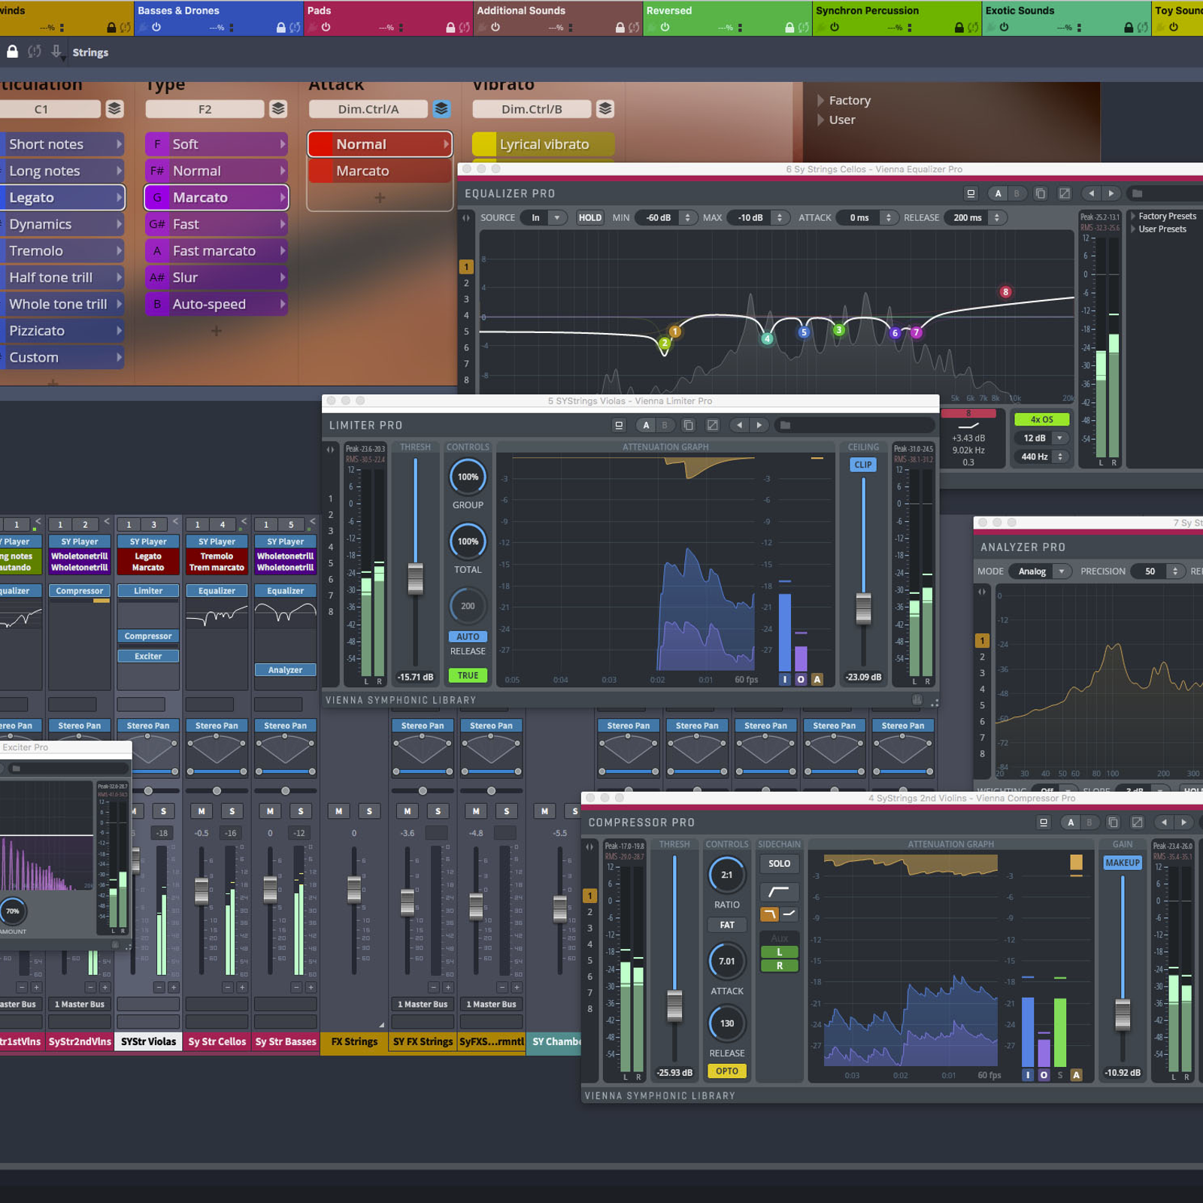
Task: Select the Tremolo articulation
Action: click(62, 251)
